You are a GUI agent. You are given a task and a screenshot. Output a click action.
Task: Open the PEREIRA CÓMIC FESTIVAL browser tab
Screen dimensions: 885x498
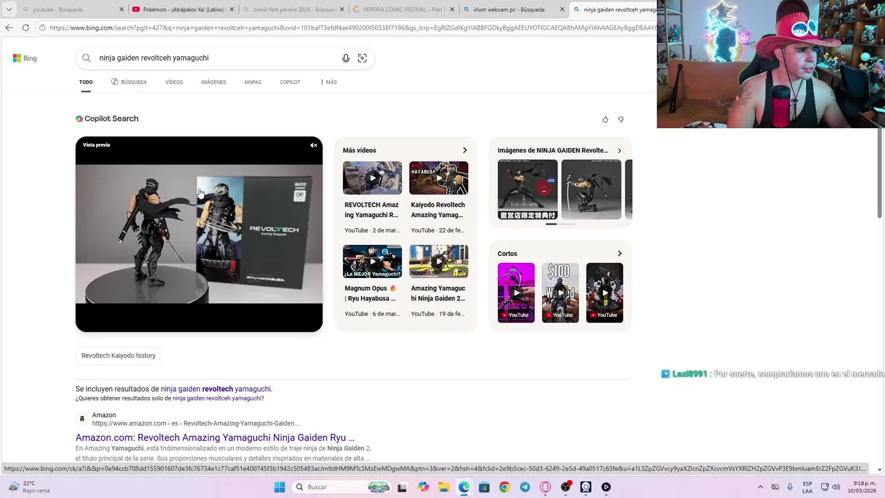coord(402,10)
